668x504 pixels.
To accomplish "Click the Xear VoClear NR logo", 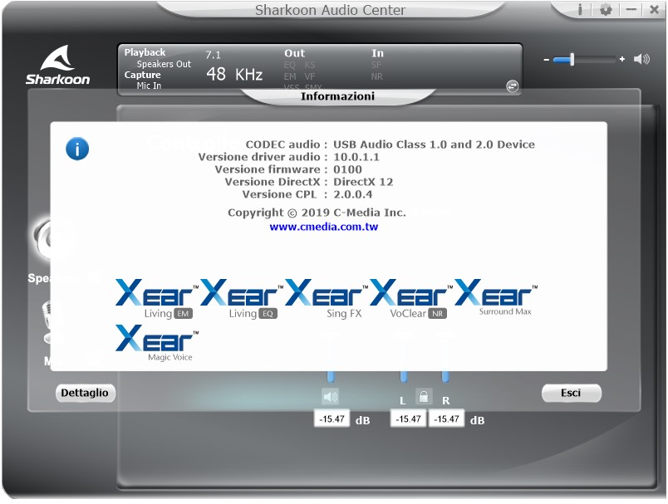I will click(x=411, y=299).
